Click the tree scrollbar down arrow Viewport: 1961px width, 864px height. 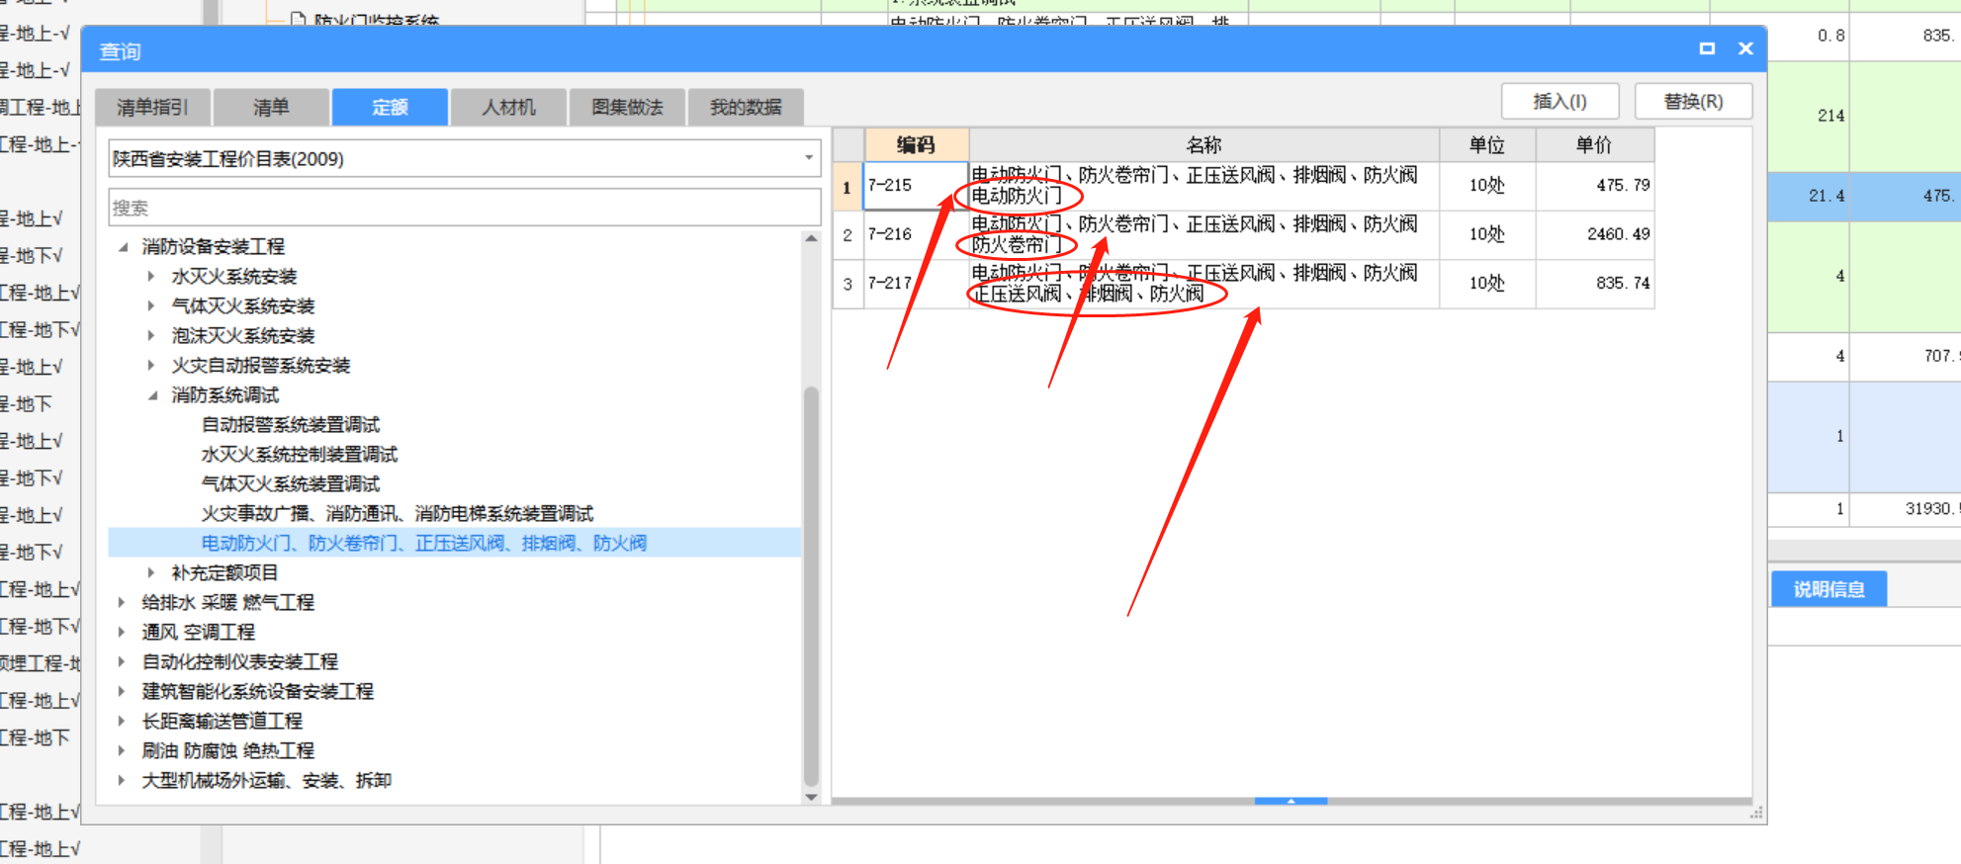tap(811, 797)
